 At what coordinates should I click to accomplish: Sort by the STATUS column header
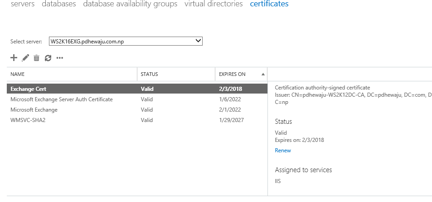tap(149, 74)
